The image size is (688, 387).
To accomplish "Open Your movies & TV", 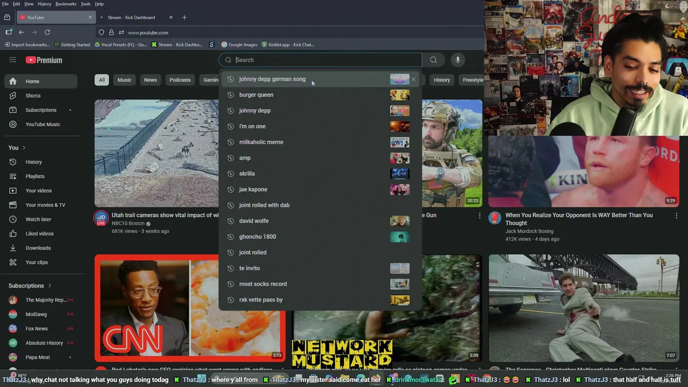I will click(x=41, y=205).
